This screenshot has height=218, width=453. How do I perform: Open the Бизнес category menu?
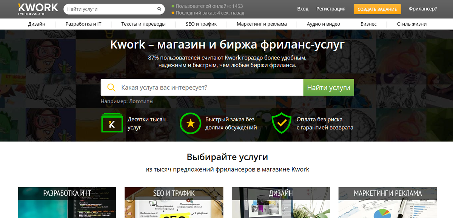[368, 24]
